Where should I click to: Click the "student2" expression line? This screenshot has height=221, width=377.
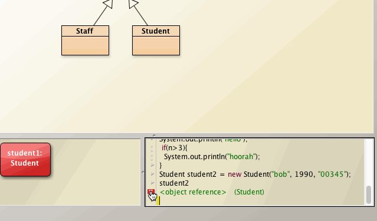[174, 183]
